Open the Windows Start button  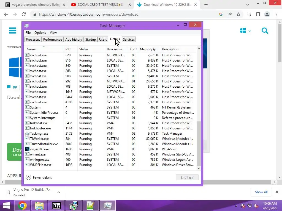pos(7,206)
